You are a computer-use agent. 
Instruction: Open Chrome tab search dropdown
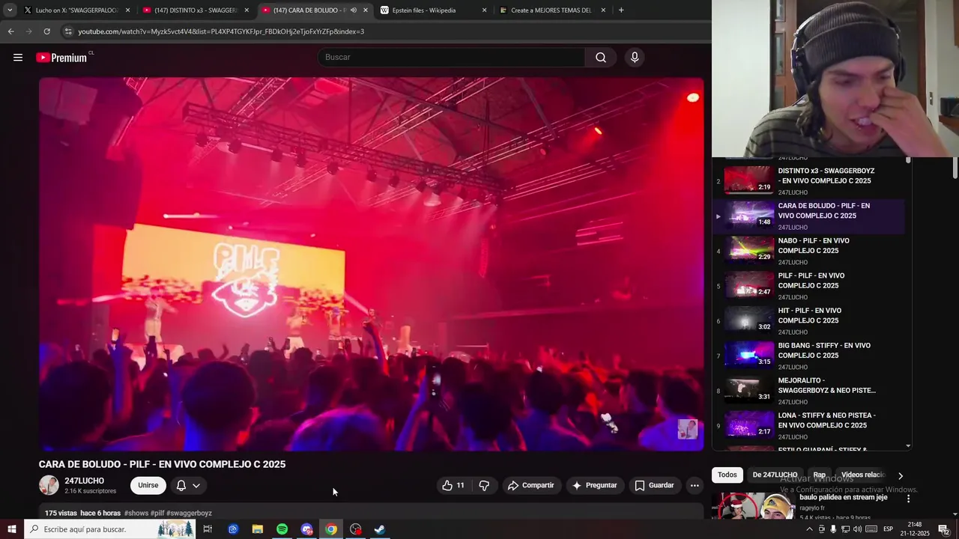click(x=10, y=10)
